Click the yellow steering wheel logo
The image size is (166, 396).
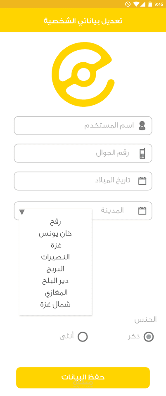(x=83, y=74)
